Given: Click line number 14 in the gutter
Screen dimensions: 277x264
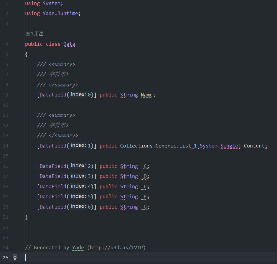Looking at the screenshot, I should [6, 146].
